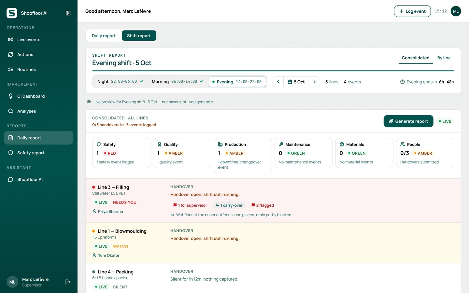The height and width of the screenshot is (293, 469).
Task: Click the AMBER badge on the Quality card
Action: pos(174,153)
